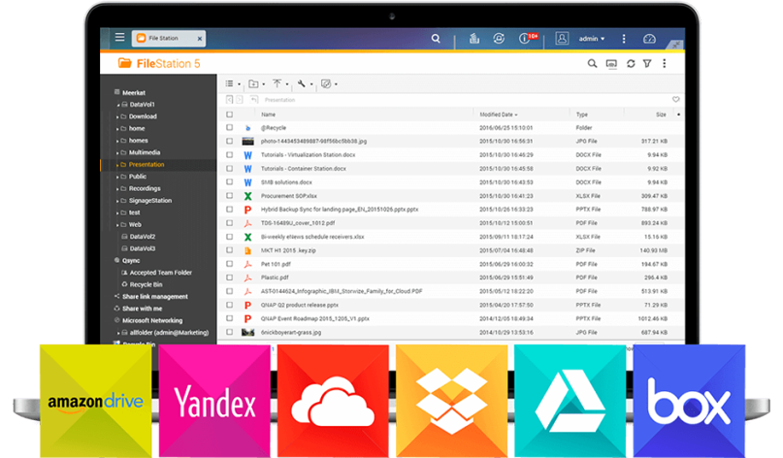Click the upload arrow icon

click(x=277, y=83)
